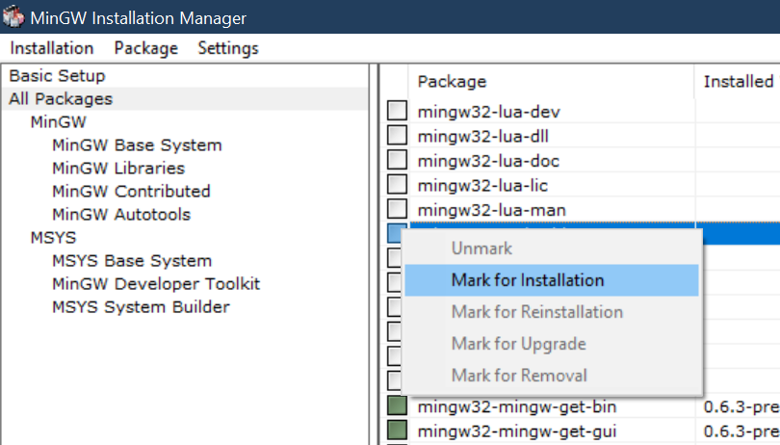Screen dimensions: 780x445
Task: Open the Package menu
Action: click(x=145, y=48)
